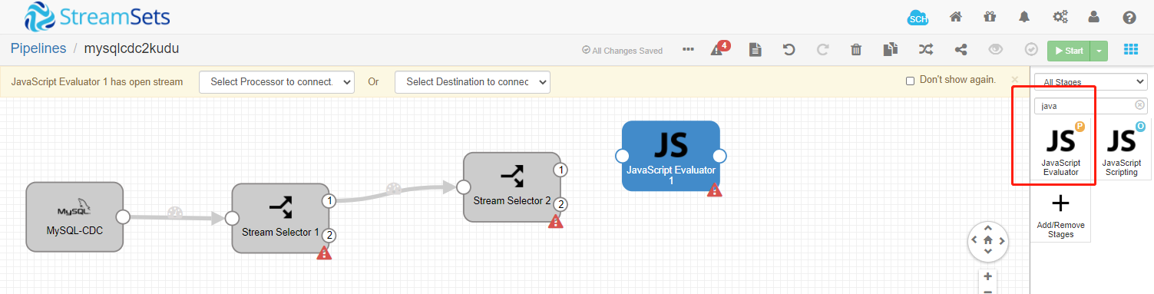View the 4 pipeline issues warning
Viewport: 1154px width, 294px height.
click(719, 48)
